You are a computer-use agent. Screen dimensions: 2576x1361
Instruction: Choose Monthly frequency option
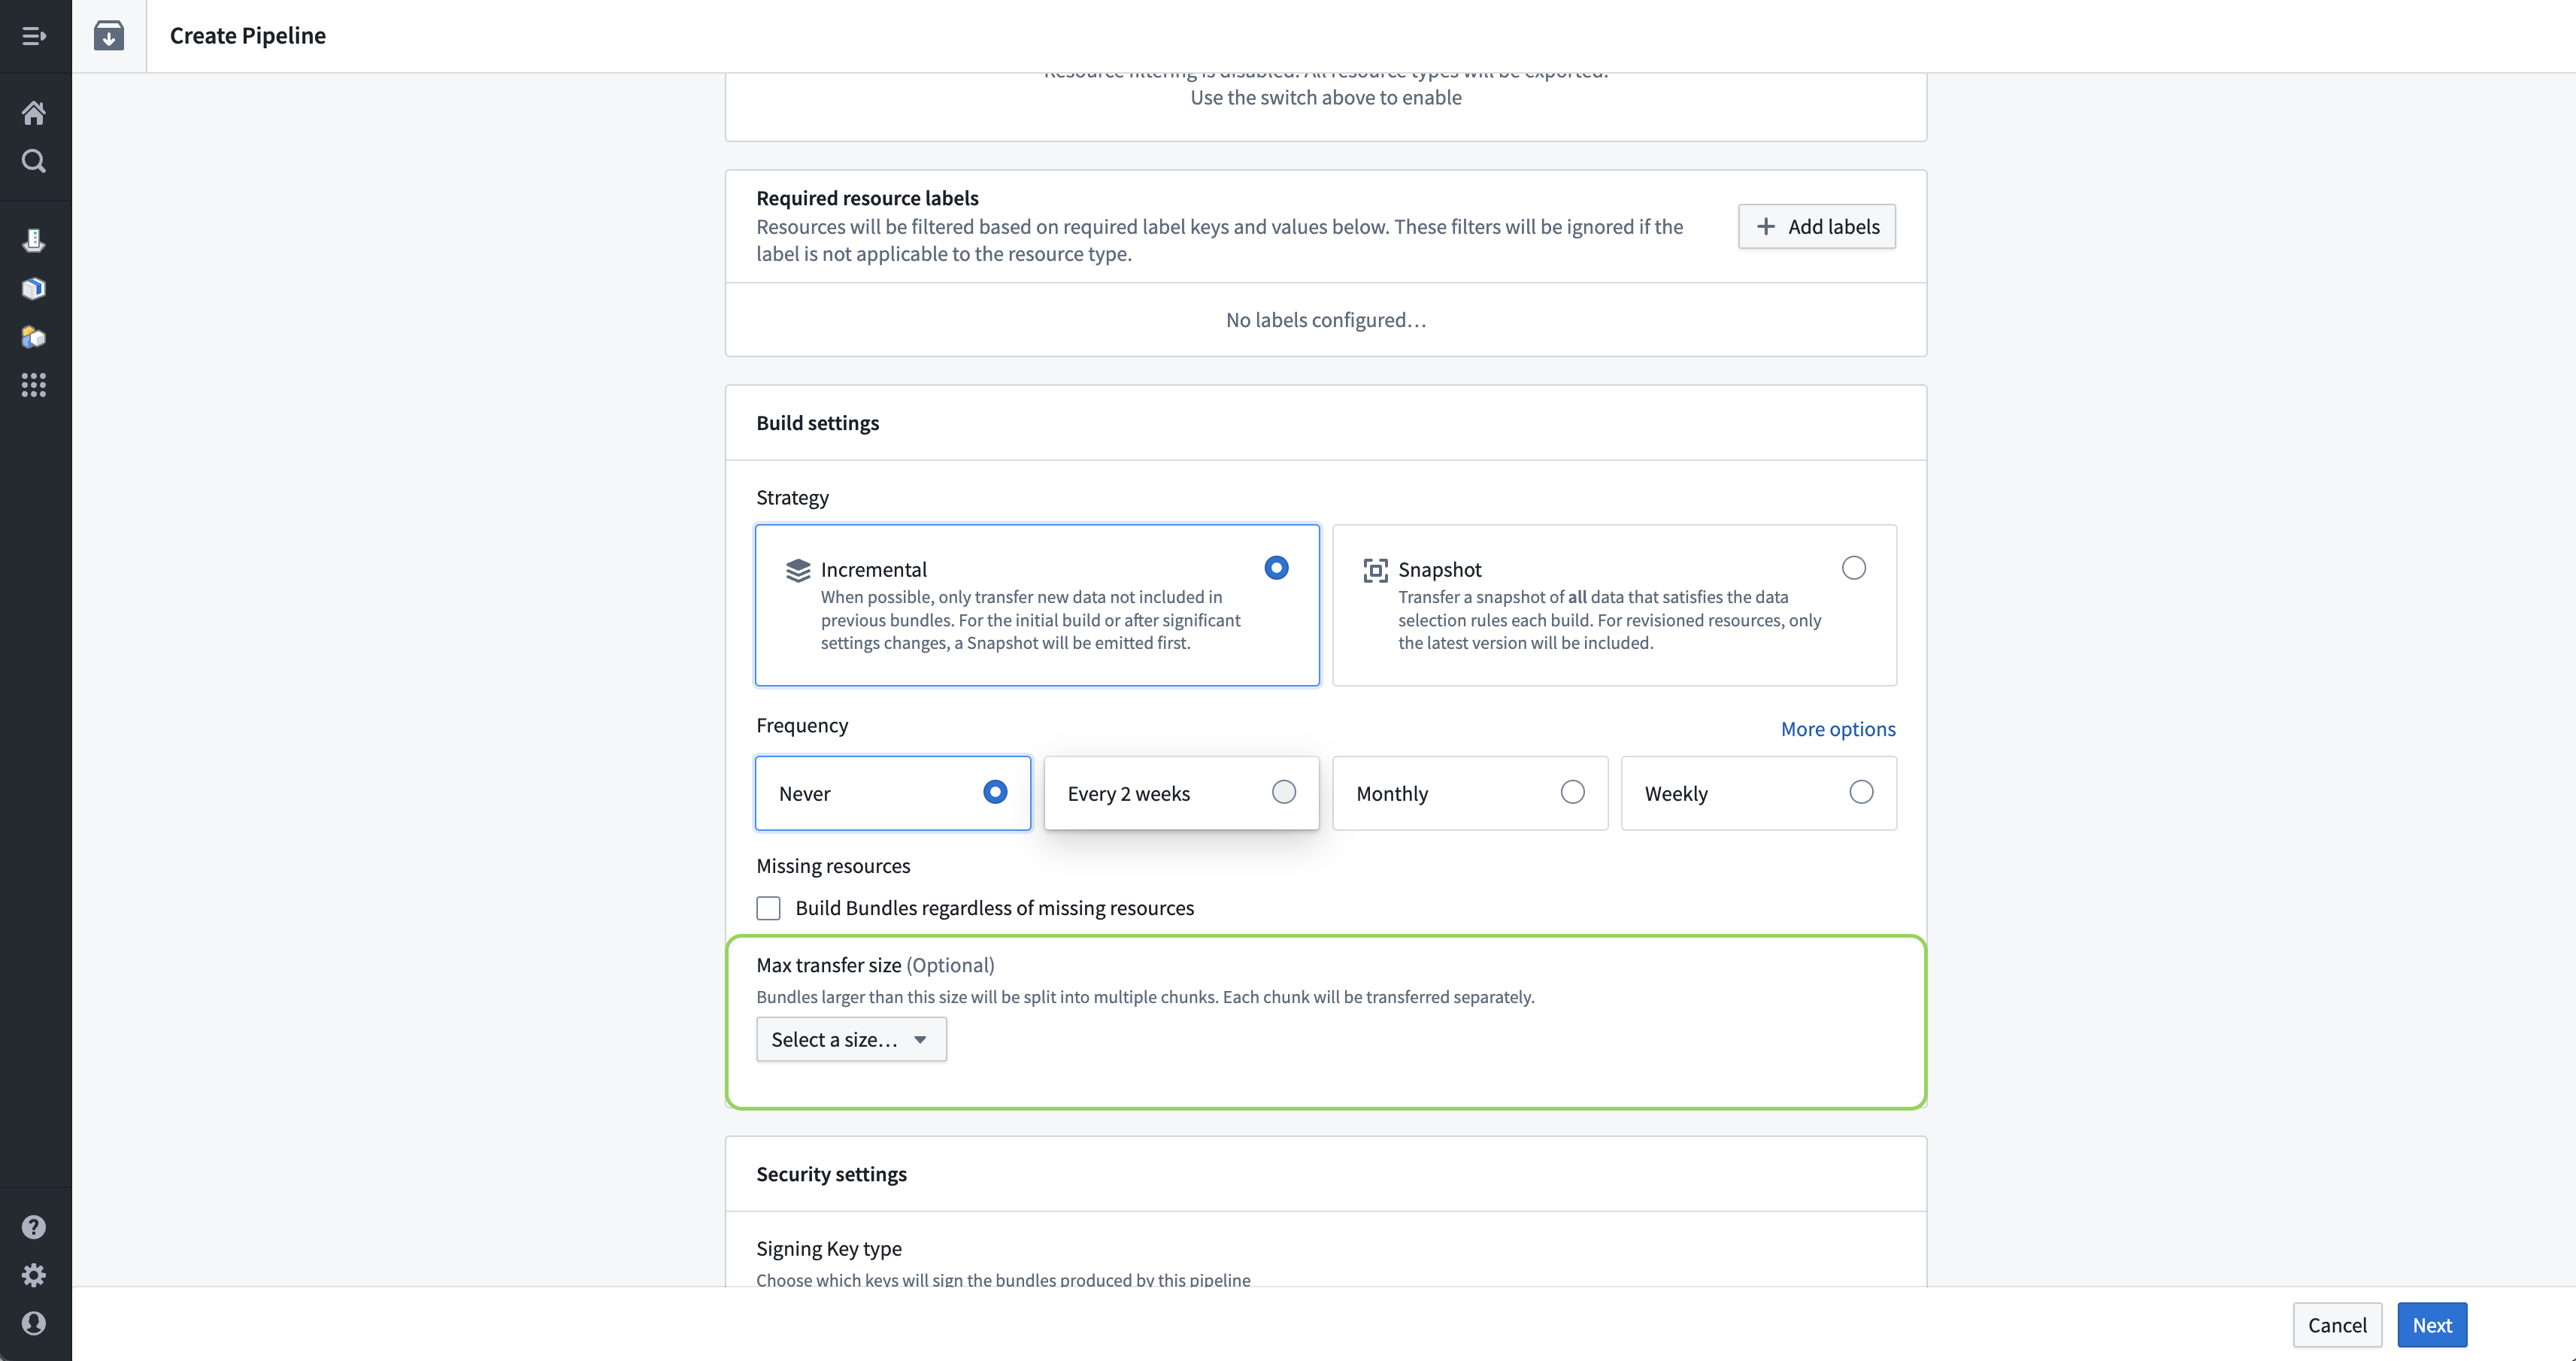pyautogui.click(x=1470, y=793)
